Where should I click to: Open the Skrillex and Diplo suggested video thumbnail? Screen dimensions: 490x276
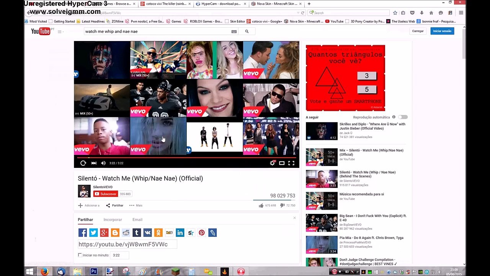point(322,131)
